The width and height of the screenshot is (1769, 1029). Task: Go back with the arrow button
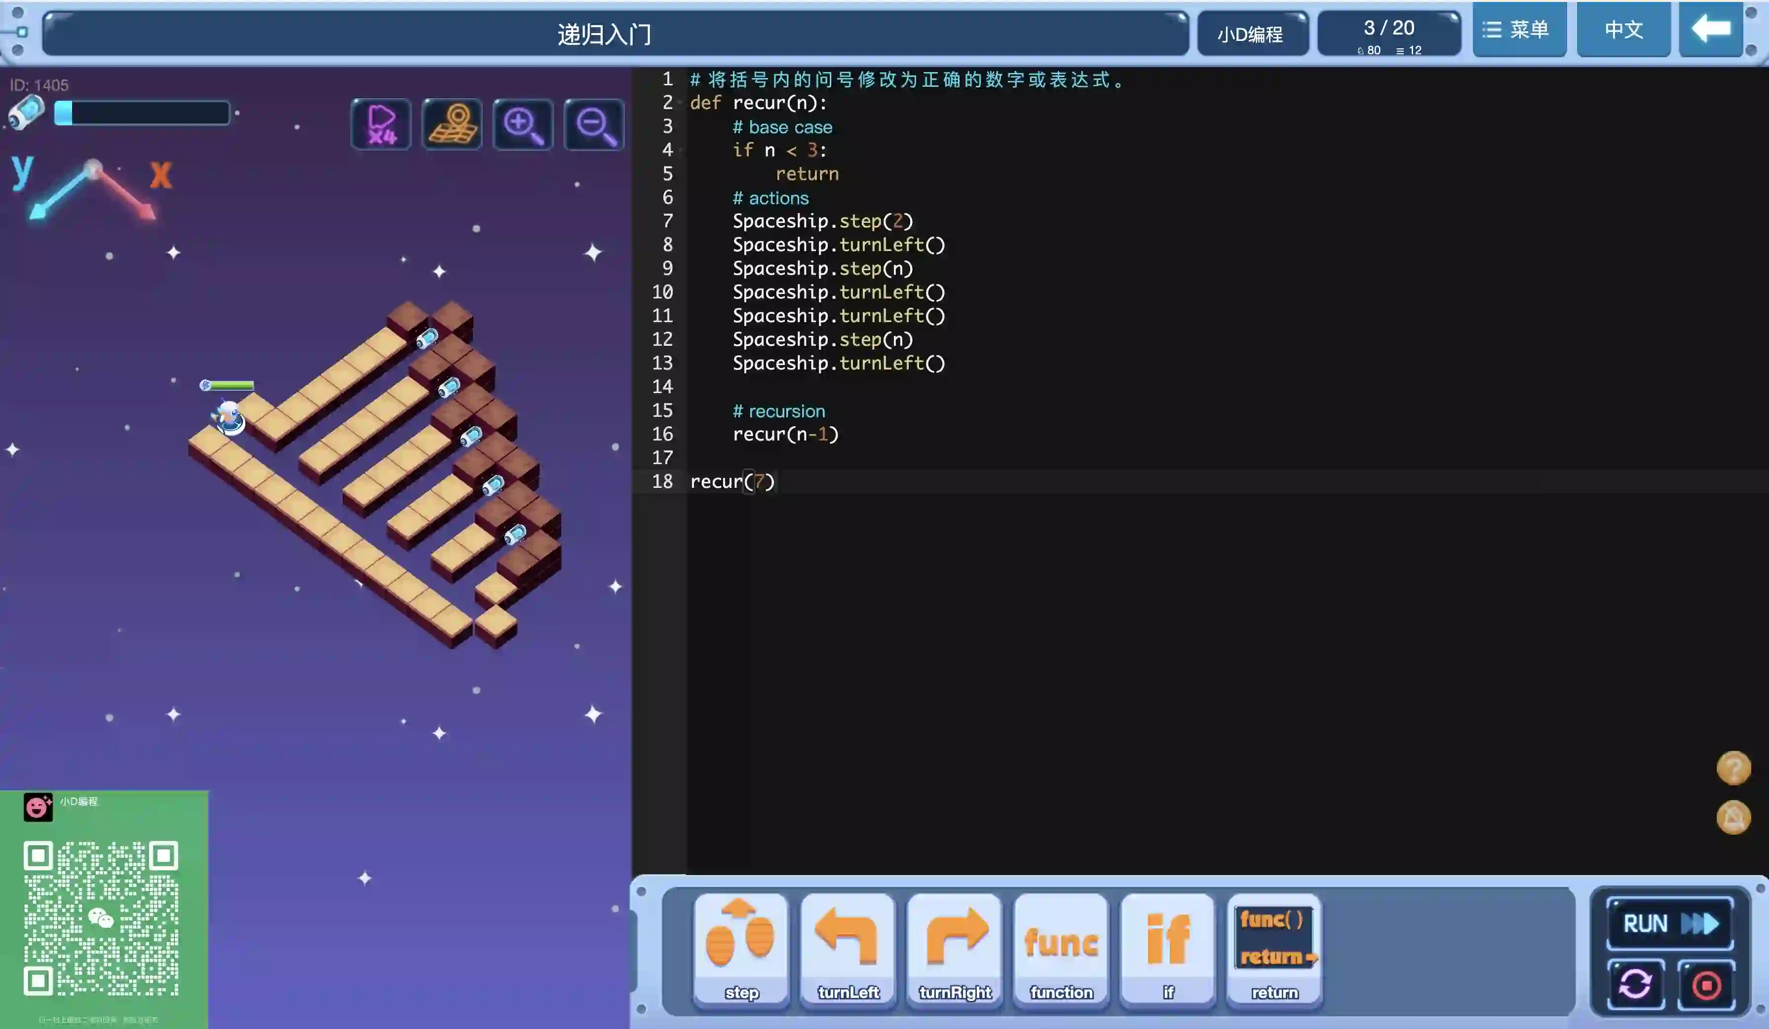click(x=1711, y=30)
